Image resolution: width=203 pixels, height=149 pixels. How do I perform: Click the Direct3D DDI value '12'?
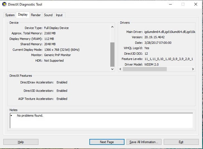point(146,54)
